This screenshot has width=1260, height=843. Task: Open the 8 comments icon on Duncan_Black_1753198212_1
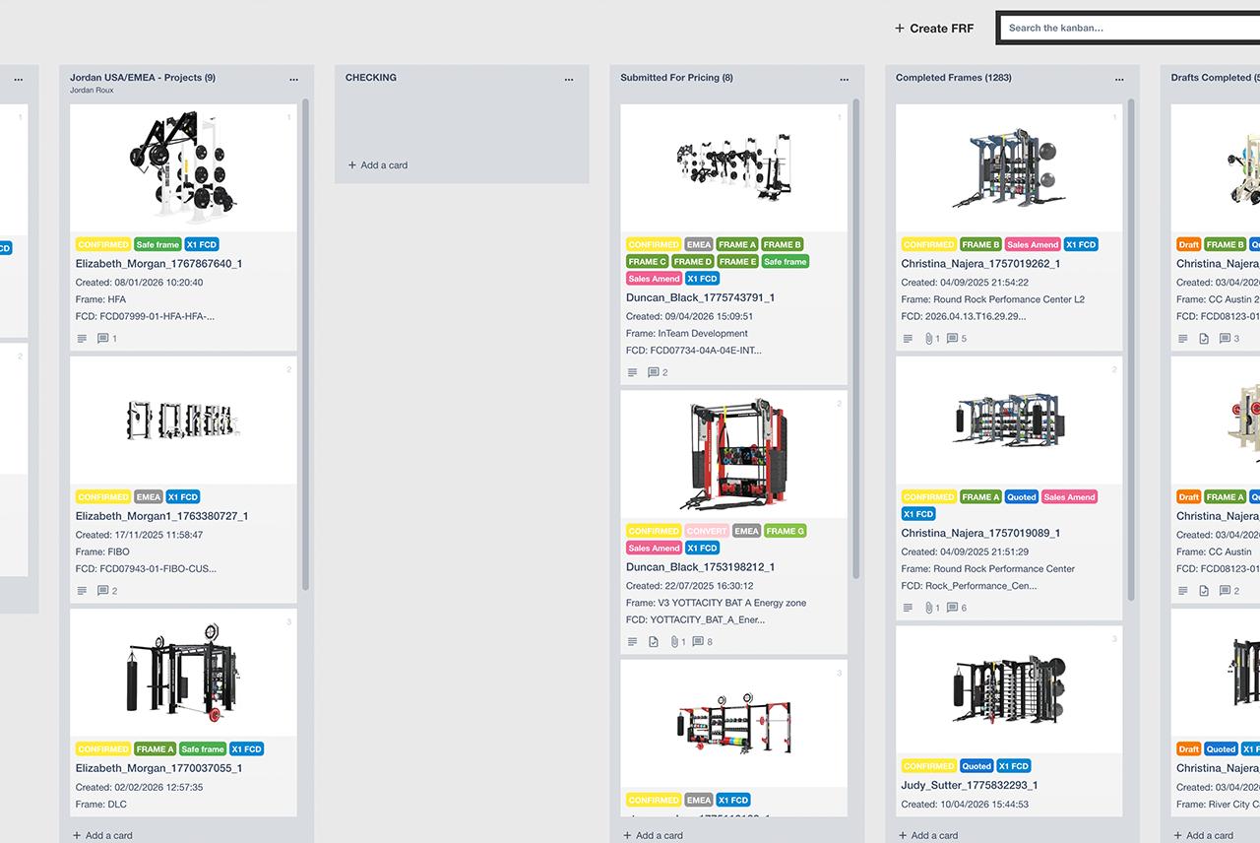pyautogui.click(x=698, y=642)
